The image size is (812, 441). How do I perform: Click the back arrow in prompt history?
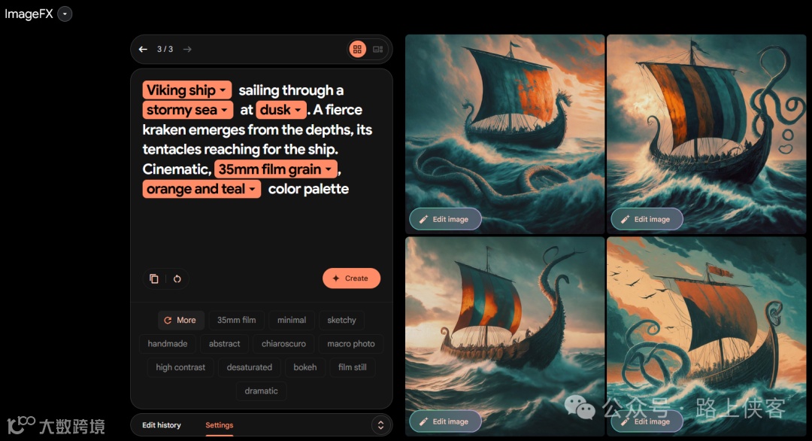coord(143,49)
